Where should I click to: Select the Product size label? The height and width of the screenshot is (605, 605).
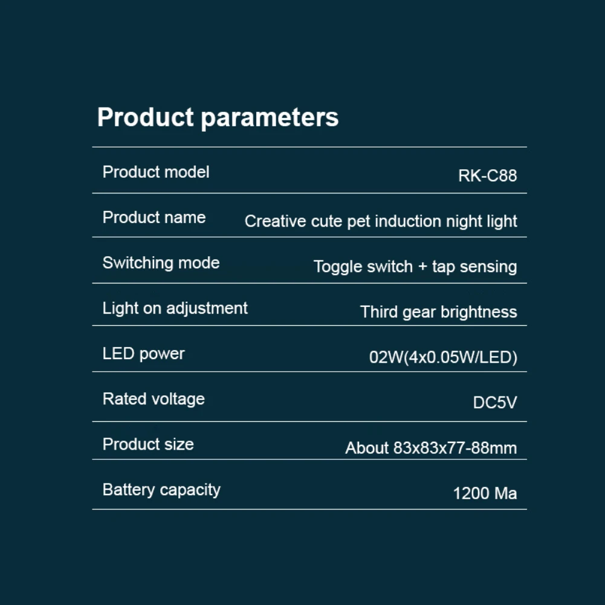[148, 444]
